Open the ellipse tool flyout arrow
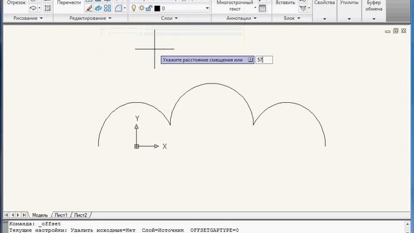Screen dimensions: 414x233 point(39,8)
